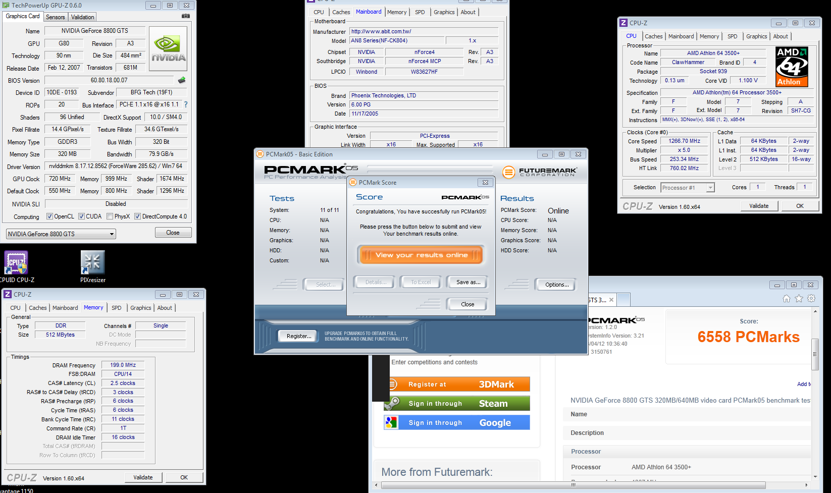Open the Caches tab in right CPU-Z window
This screenshot has width=831, height=493.
tap(654, 36)
